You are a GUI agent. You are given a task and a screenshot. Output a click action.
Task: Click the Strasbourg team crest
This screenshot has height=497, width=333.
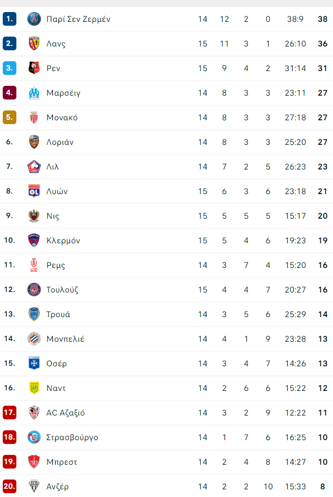(34, 437)
